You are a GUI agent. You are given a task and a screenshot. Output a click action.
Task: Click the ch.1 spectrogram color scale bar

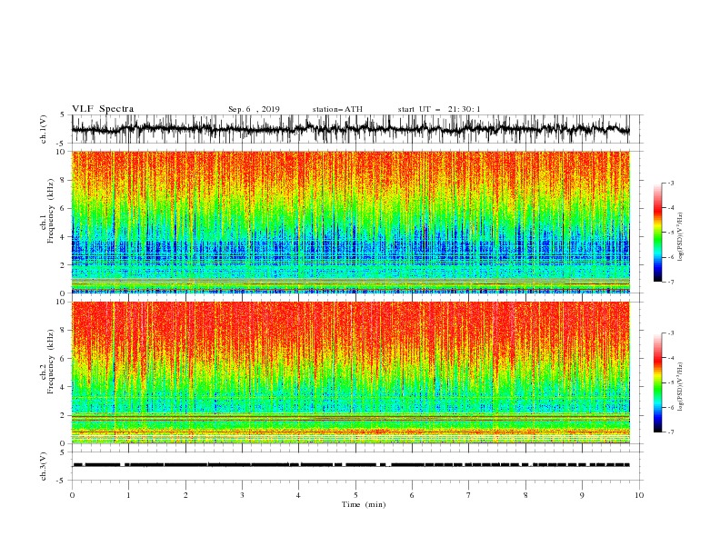tap(658, 233)
